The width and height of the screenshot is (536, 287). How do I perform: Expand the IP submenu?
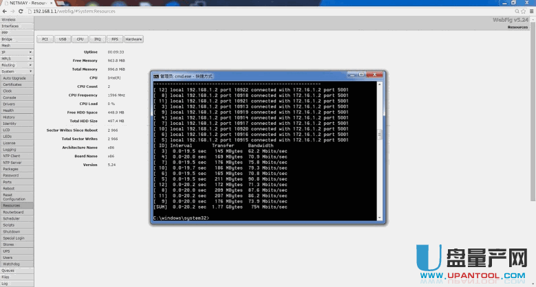(30, 52)
